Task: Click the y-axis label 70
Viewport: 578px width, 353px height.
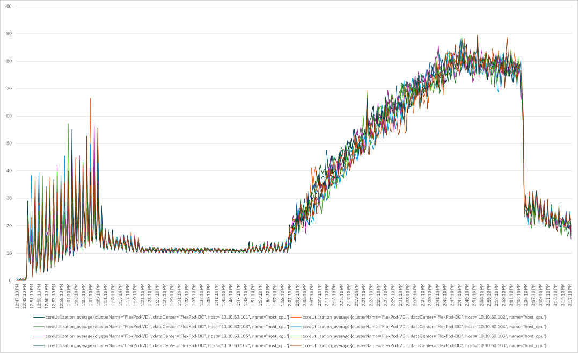Action: [9, 89]
